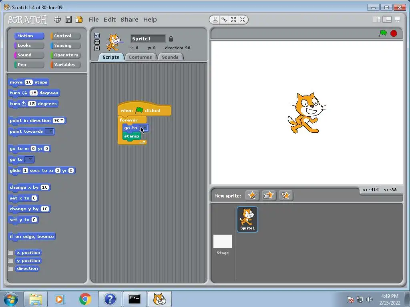Switch to the Scripts tab
Viewport: 410px width, 307px height.
coord(111,57)
